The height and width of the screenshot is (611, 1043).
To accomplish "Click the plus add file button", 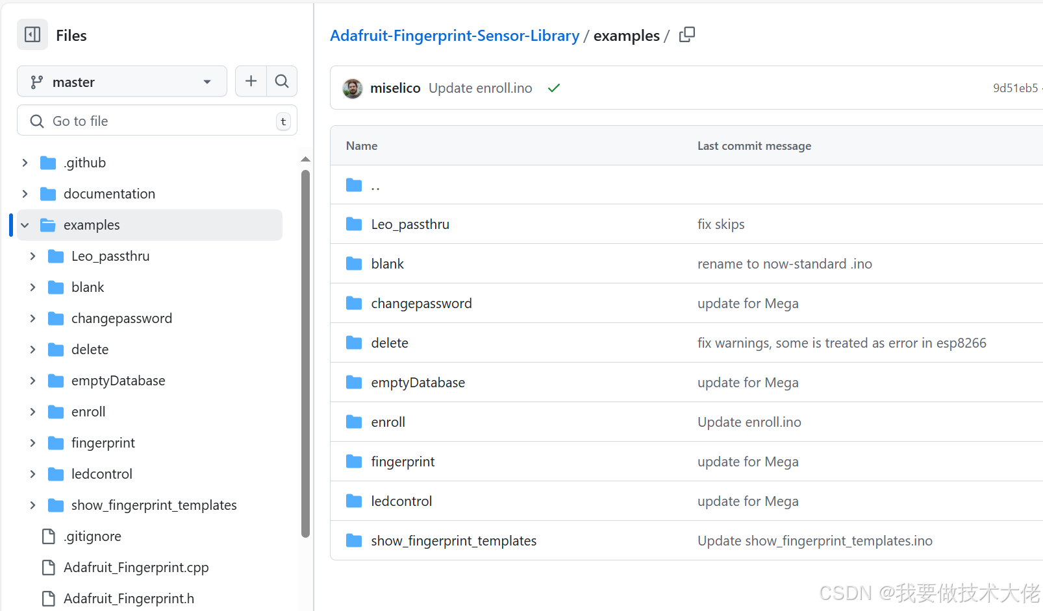I will point(251,81).
